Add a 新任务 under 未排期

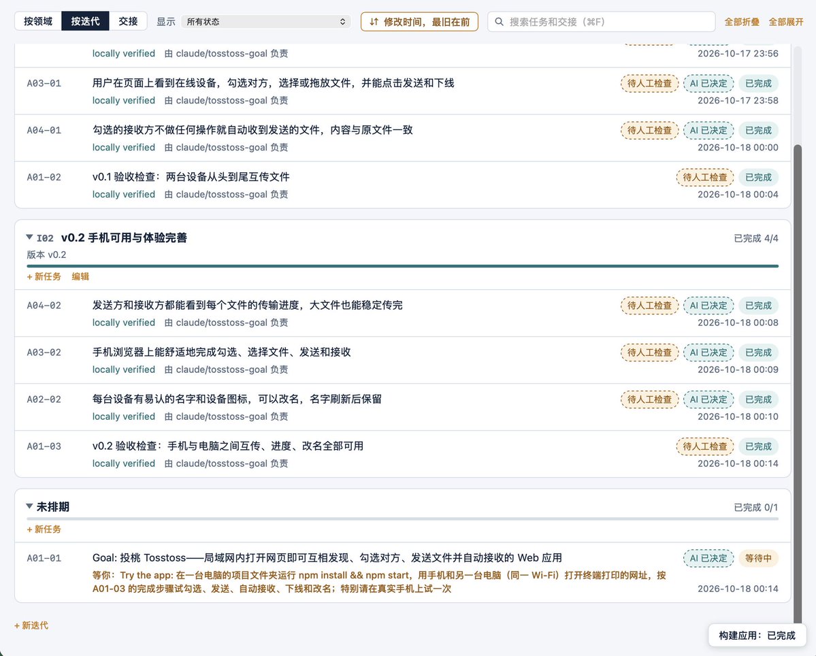[44, 529]
